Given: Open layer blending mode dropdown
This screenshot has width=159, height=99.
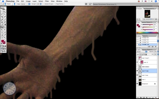Looking at the screenshot, I should pyautogui.click(x=142, y=52).
